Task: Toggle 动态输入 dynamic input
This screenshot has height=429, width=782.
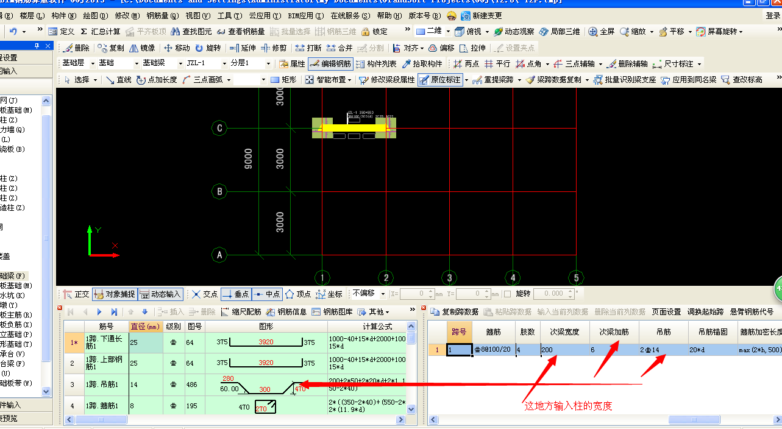Action: pos(160,294)
